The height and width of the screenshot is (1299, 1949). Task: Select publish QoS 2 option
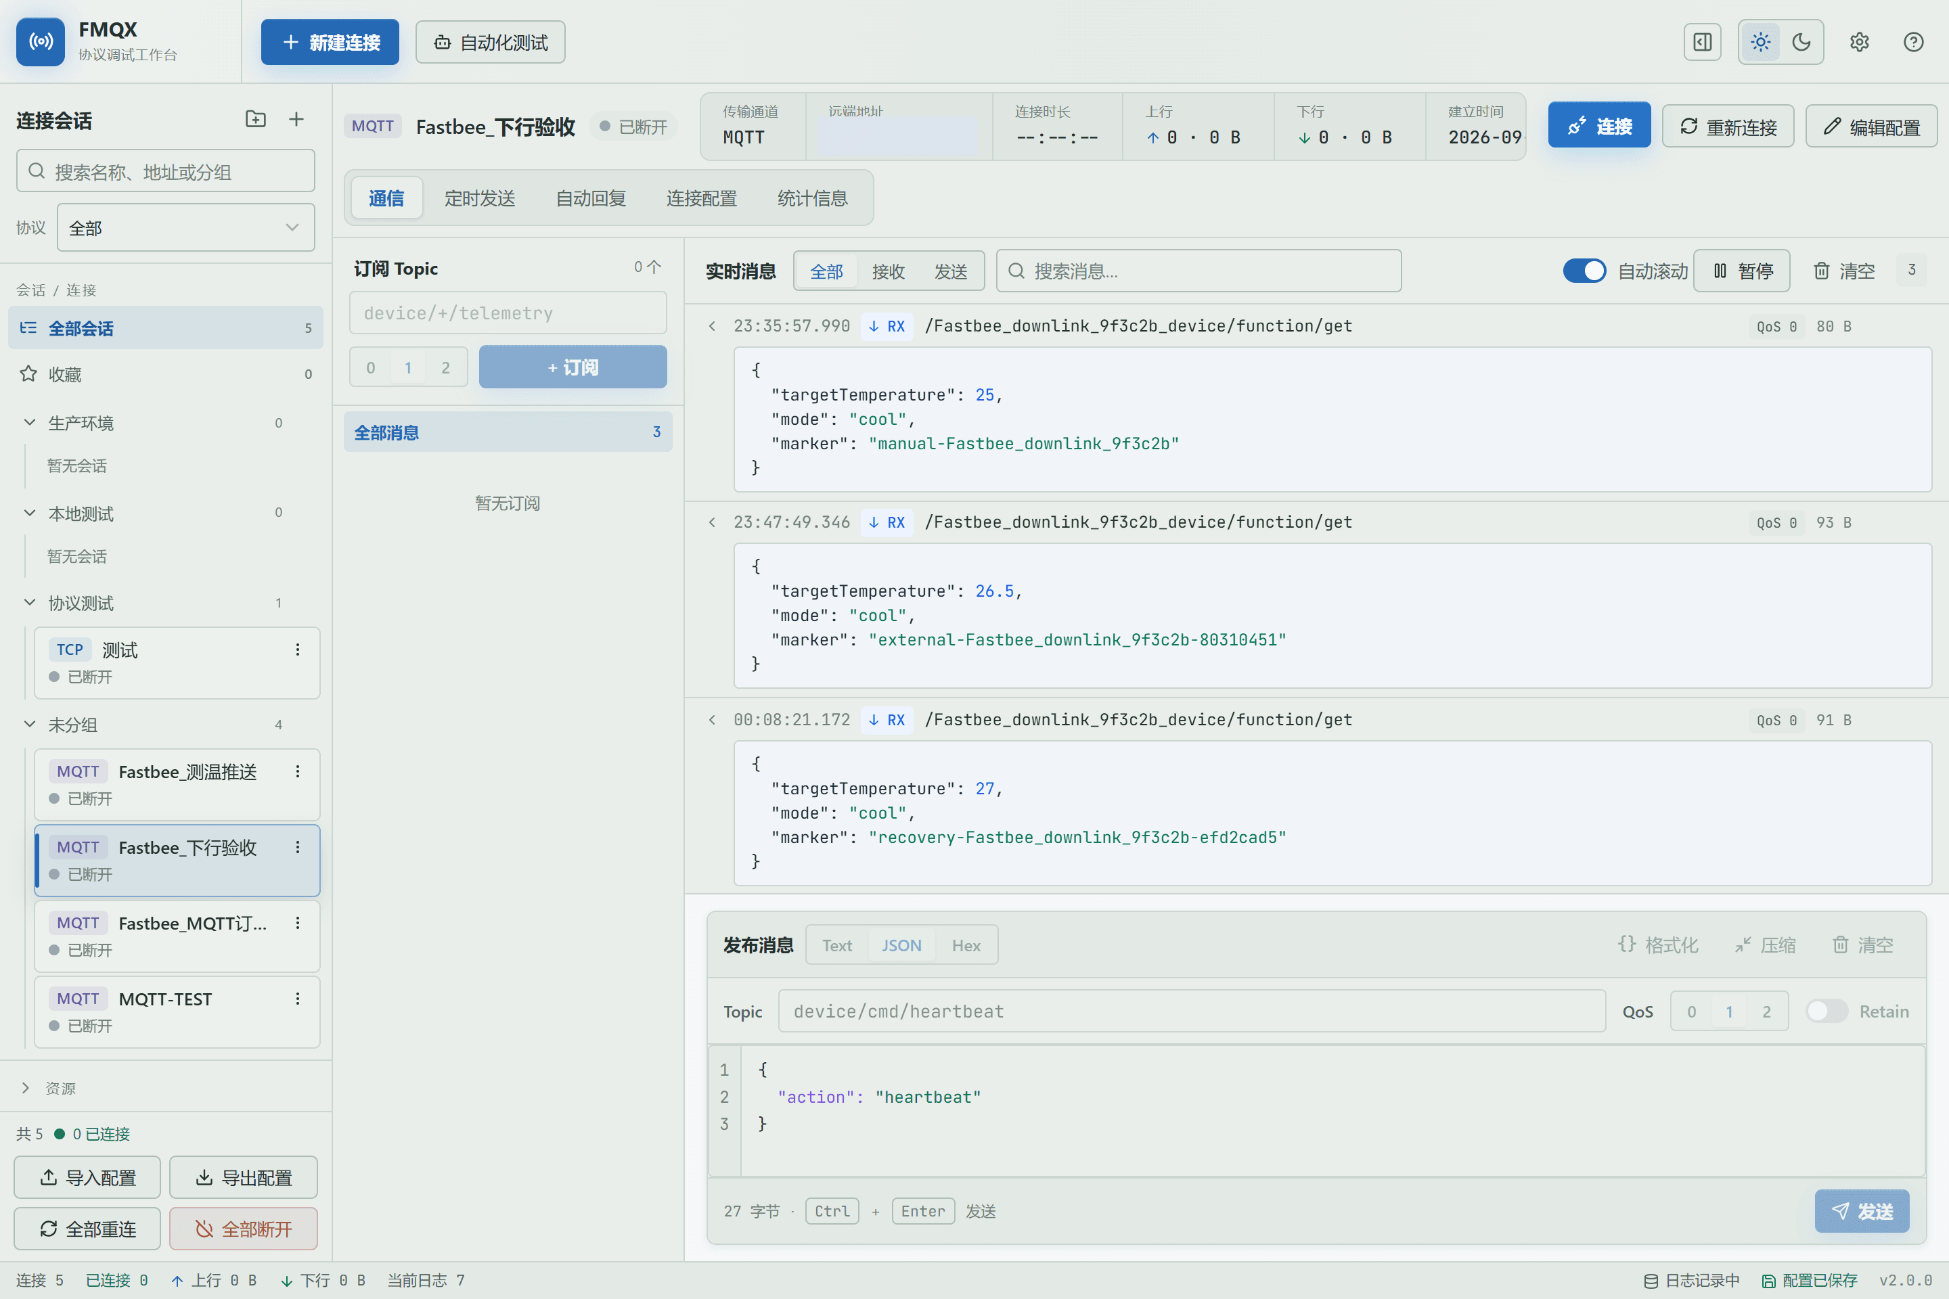click(1767, 1011)
